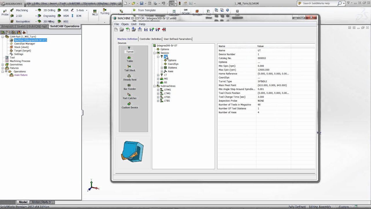Screen dimensions: 371x209
Task: Expand the MS table node
Action: [158, 79]
